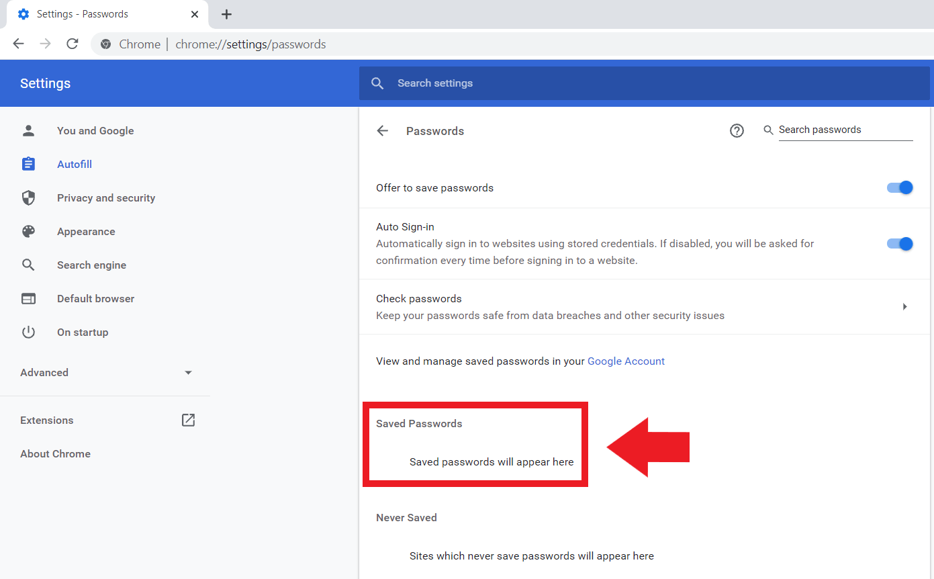Image resolution: width=934 pixels, height=579 pixels.
Task: Go back using the Passwords back arrow
Action: pos(382,131)
